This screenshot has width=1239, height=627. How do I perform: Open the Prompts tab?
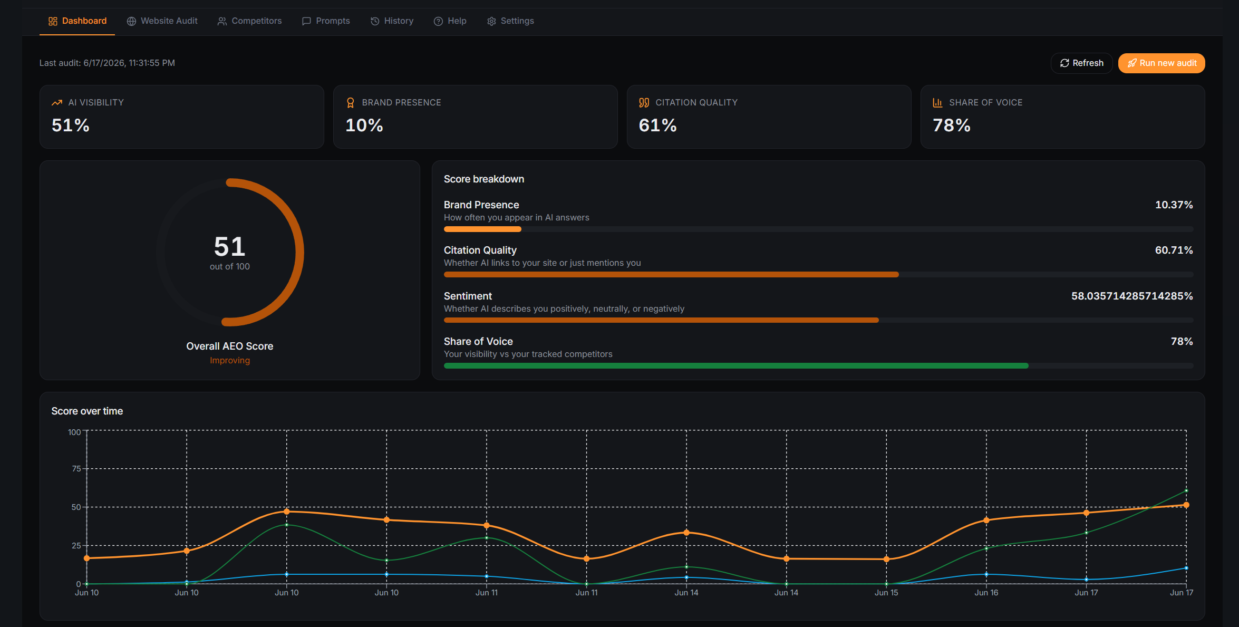[x=326, y=21]
